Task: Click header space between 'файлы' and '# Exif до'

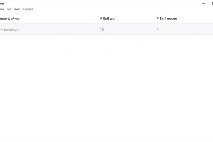Action: coord(61,19)
